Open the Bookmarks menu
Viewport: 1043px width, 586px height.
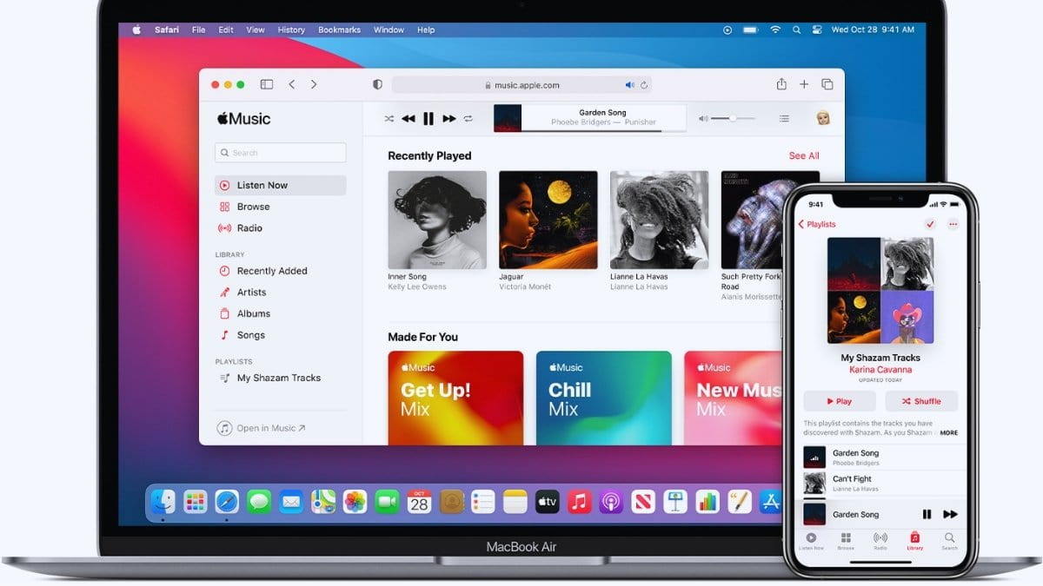[339, 30]
